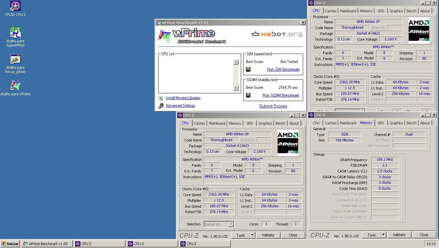The image size is (439, 248).
Task: Run the 32M Benchmark
Action: pos(283,69)
